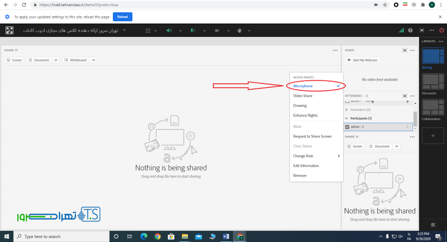Toggle Microphone access right in context menu

coord(316,86)
